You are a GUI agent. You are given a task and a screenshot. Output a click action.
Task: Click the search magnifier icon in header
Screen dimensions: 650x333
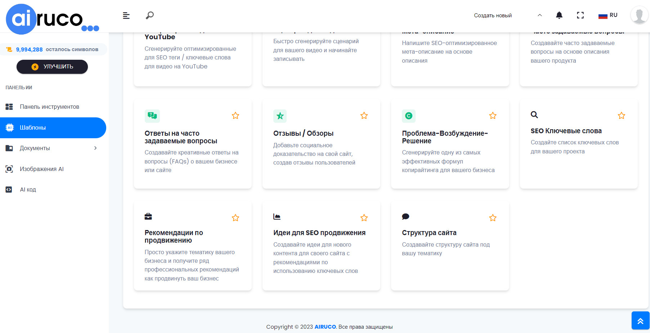pos(149,15)
